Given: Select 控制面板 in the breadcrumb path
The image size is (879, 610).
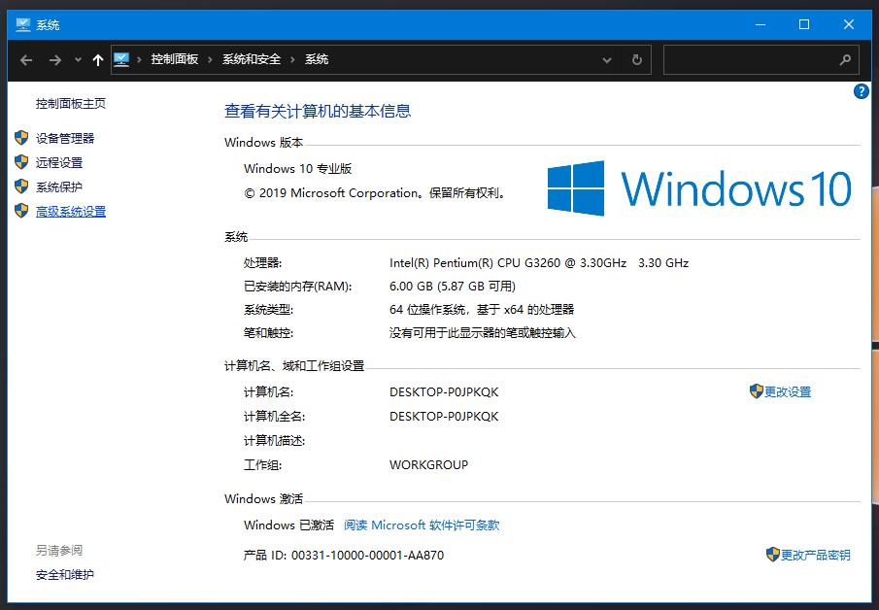Looking at the screenshot, I should pos(175,59).
